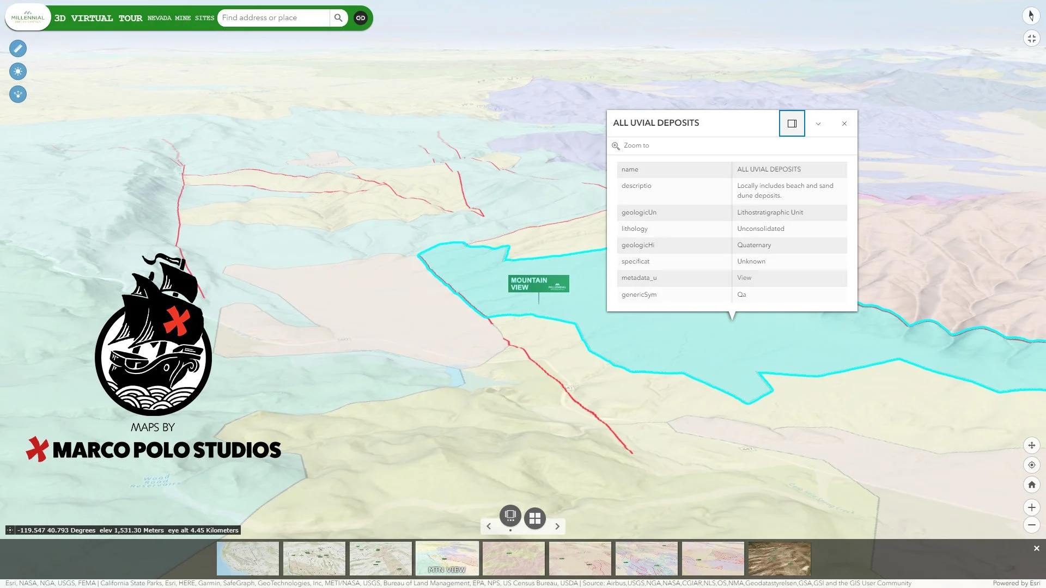Click Zoom to in popup
The height and width of the screenshot is (588, 1046).
click(x=631, y=145)
